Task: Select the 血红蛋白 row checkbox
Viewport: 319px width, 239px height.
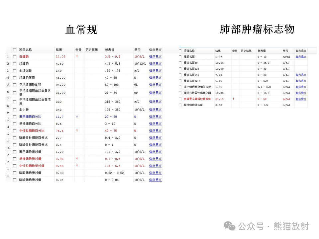Action: click(x=14, y=71)
